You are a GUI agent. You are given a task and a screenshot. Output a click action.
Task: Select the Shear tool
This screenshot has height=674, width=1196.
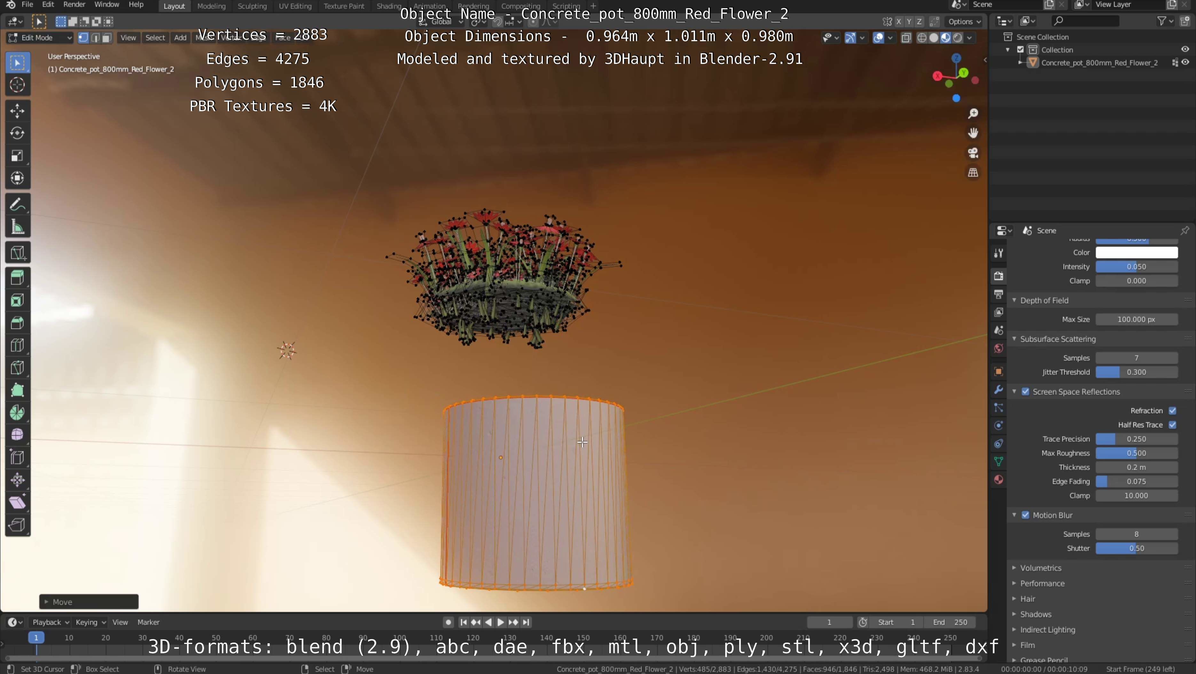click(18, 502)
